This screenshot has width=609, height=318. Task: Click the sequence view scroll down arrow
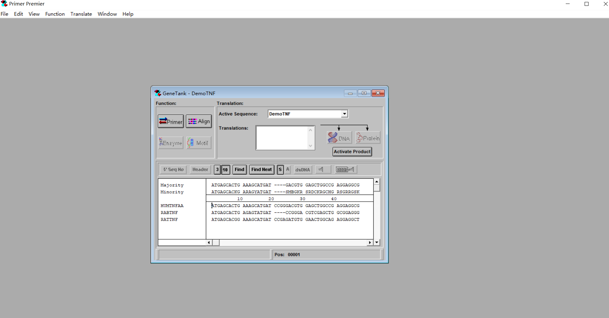377,242
